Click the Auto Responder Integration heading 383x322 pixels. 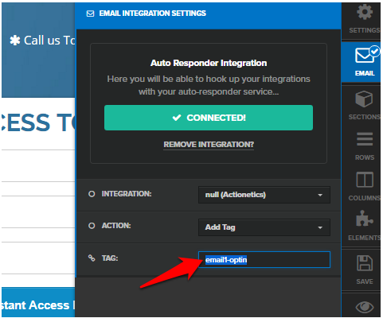pos(209,63)
